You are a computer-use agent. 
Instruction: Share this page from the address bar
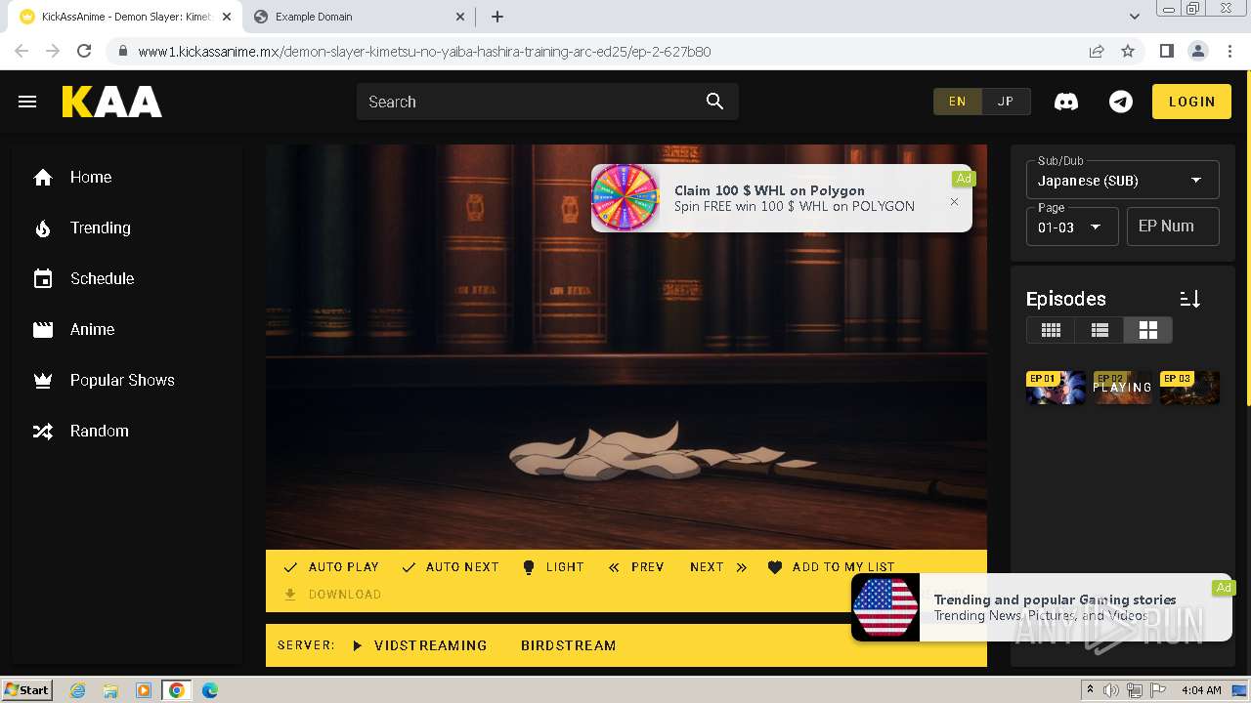[1097, 52]
